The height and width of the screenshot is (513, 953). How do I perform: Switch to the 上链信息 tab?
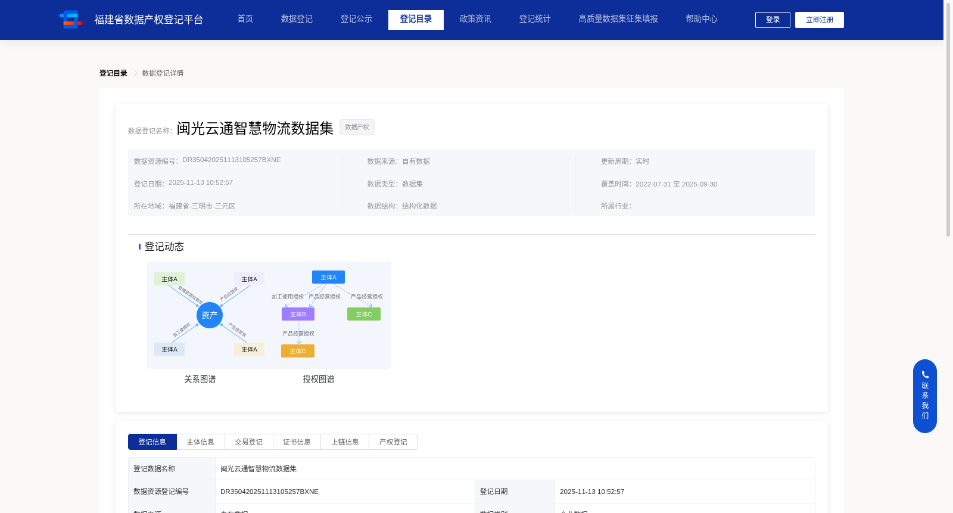345,442
